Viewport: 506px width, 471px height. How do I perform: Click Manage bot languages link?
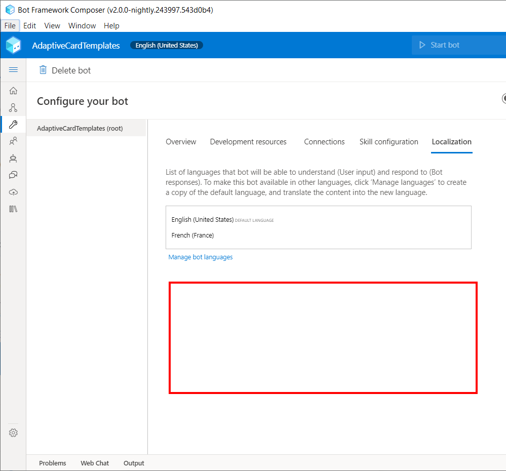pyautogui.click(x=201, y=257)
